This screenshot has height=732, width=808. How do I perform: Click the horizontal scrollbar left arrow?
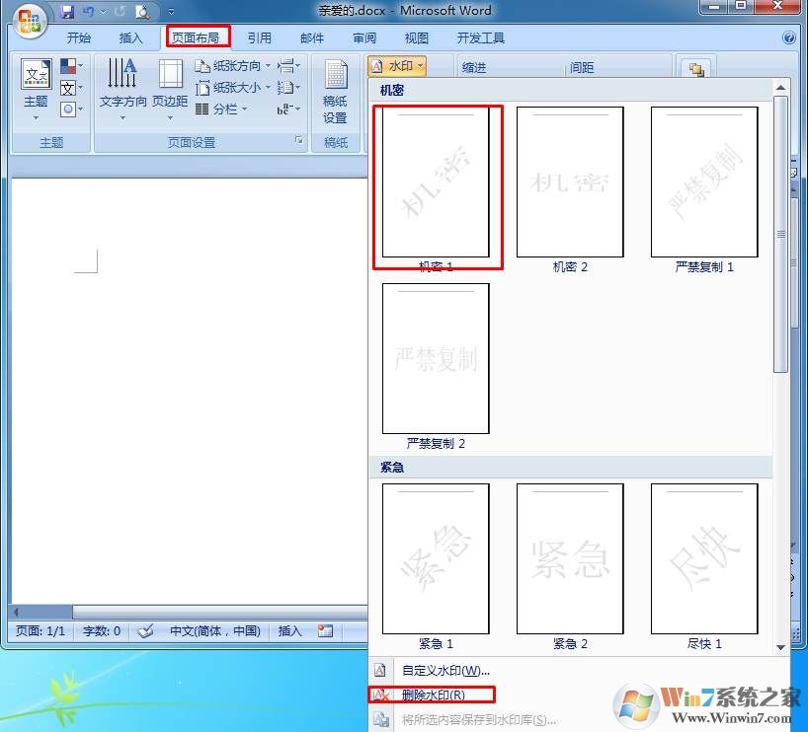pyautogui.click(x=16, y=612)
